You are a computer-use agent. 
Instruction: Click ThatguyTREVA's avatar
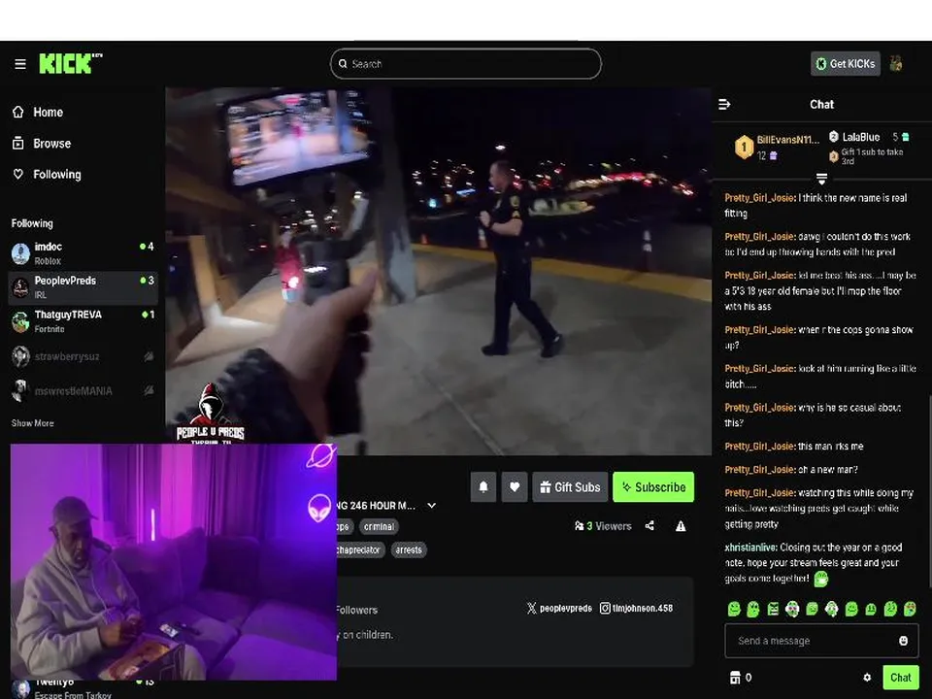(x=20, y=321)
